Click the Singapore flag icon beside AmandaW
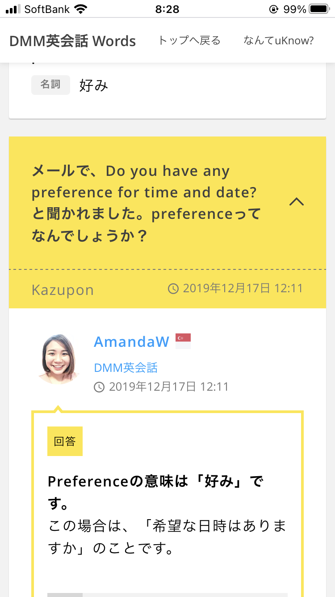Screen dimensions: 335x597 tap(183, 341)
